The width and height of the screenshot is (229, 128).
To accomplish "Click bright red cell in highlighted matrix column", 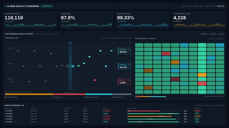I will 202,84.
